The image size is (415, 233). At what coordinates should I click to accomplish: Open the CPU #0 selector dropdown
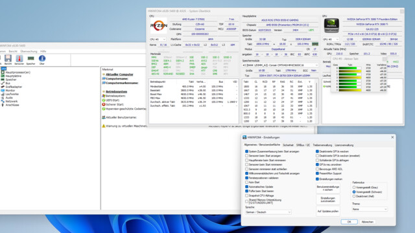[x=158, y=39]
